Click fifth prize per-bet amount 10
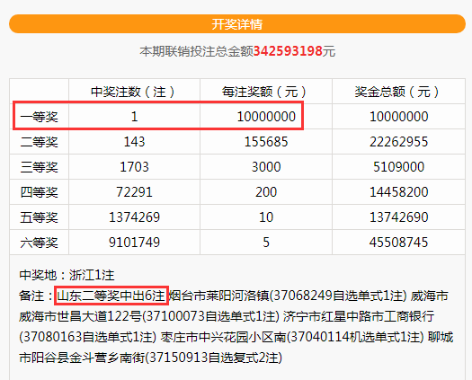The image size is (472, 380). coord(266,217)
